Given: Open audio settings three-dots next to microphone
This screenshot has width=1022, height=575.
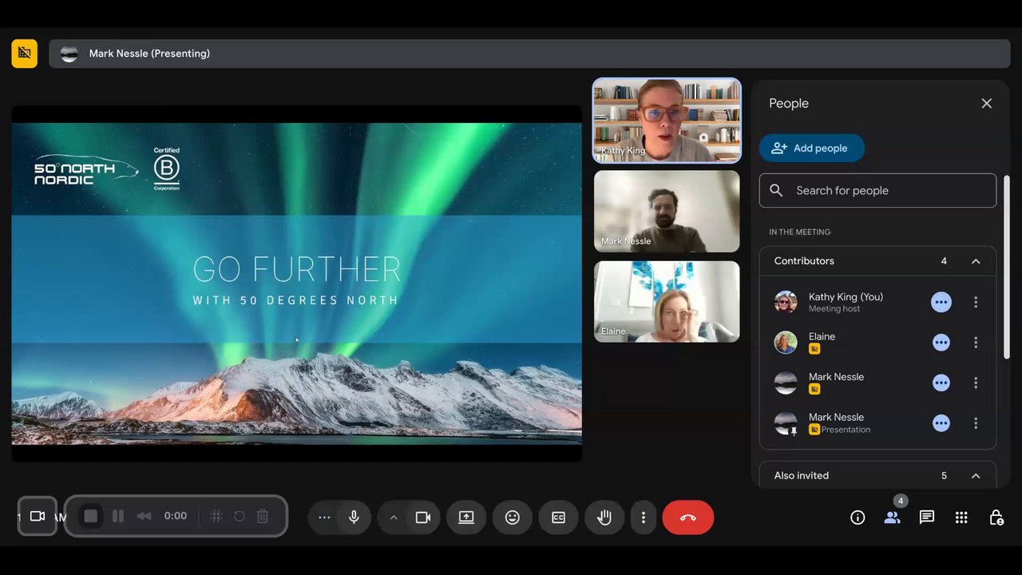Looking at the screenshot, I should pos(324,517).
